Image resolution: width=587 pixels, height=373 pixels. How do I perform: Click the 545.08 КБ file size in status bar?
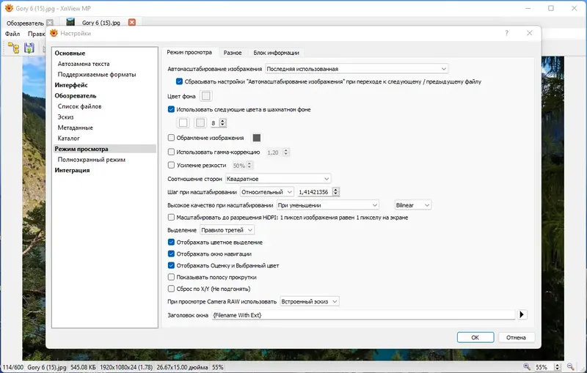point(83,367)
